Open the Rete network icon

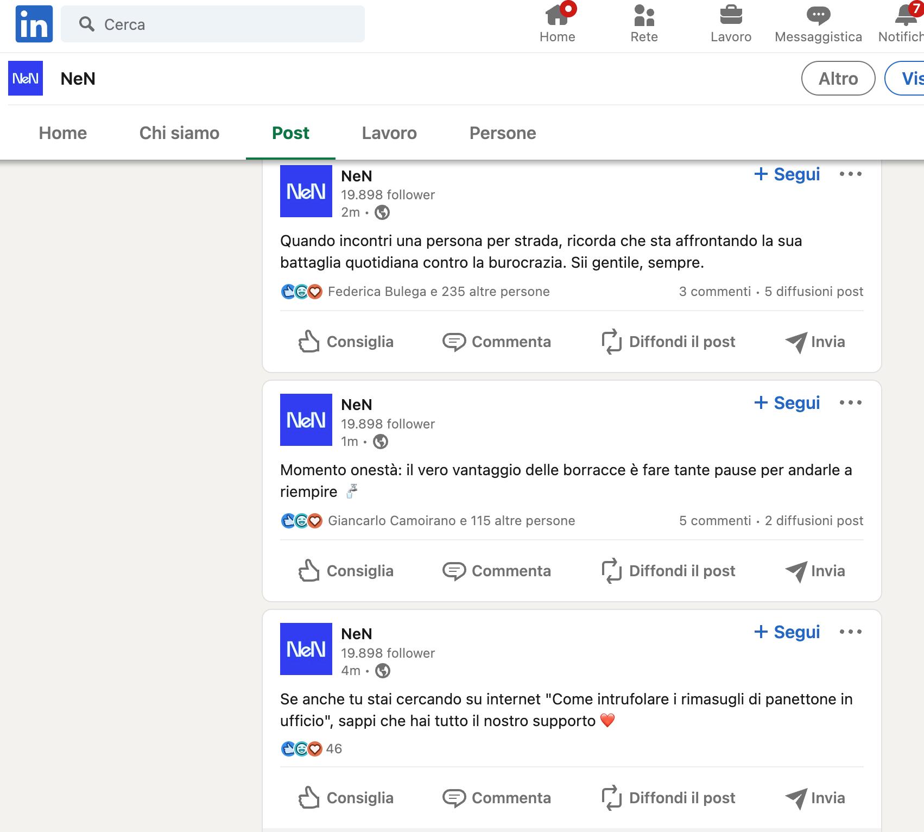tap(644, 23)
